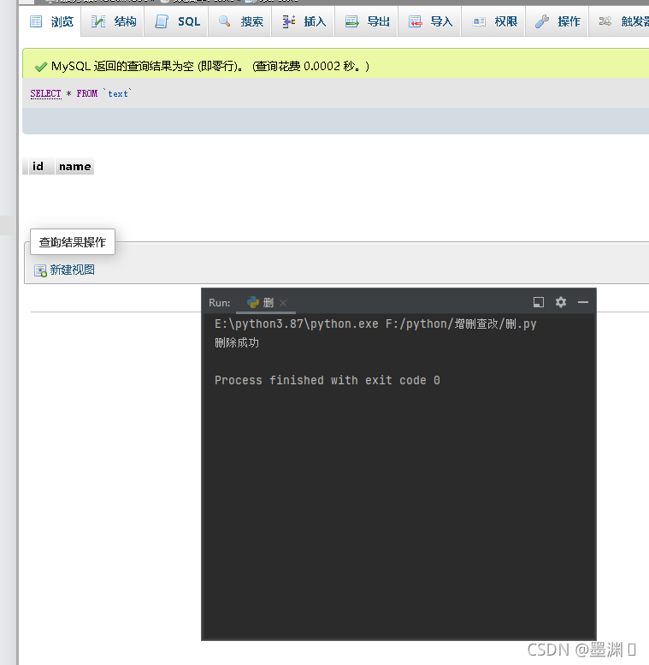
Task: Click the 导出 export icon
Action: pyautogui.click(x=352, y=21)
